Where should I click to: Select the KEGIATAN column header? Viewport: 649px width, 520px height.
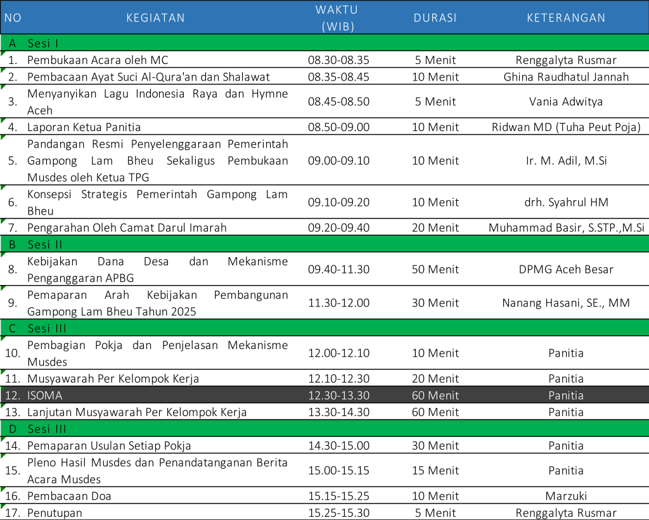(155, 18)
